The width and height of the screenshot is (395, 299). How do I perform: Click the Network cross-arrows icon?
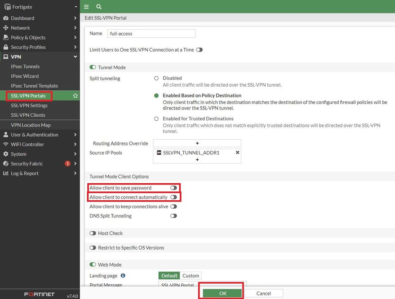(6, 28)
